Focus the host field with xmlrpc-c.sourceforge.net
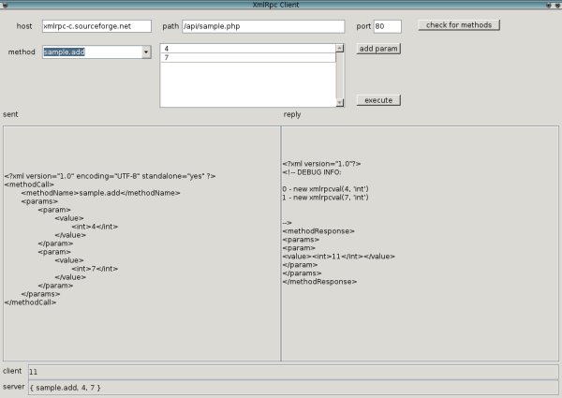 96,26
